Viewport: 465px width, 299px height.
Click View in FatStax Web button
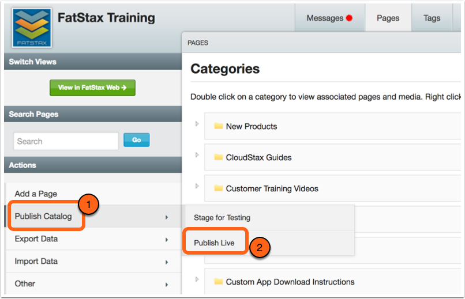tap(92, 88)
